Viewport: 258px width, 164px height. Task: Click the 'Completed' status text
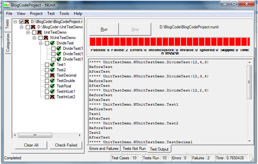coord(13,158)
